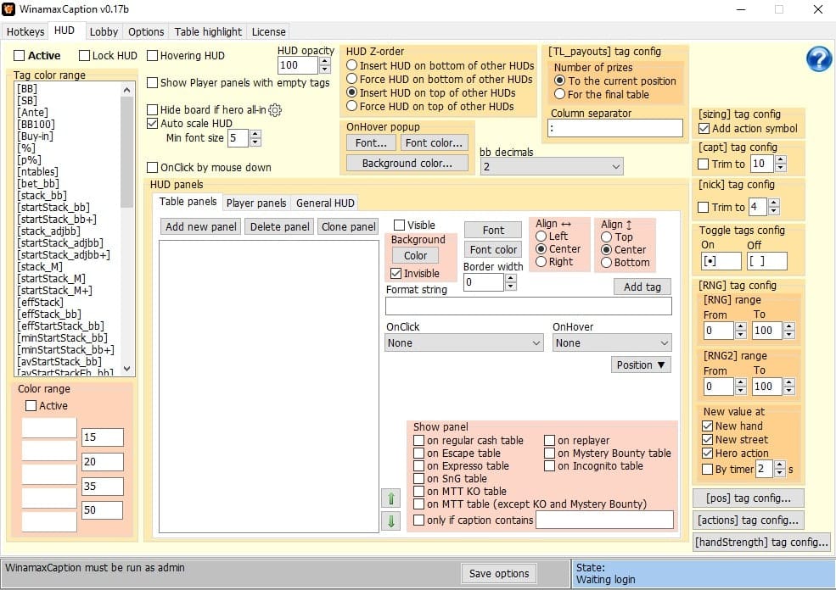Viewport: 836px width, 590px height.
Task: Open the Lobby tab
Action: 104,32
